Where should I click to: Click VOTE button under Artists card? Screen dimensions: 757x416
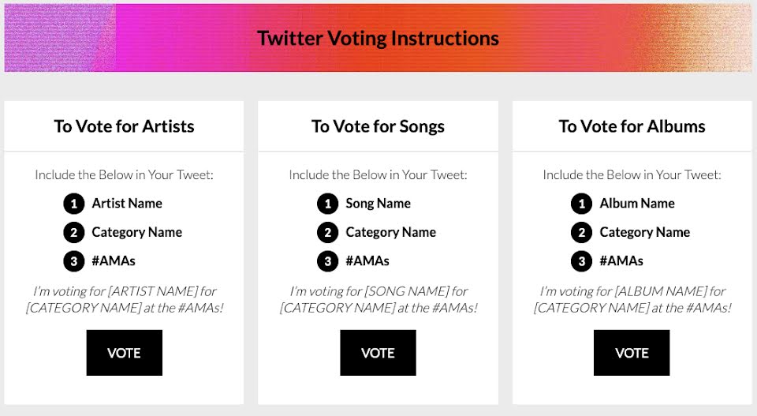pyautogui.click(x=124, y=353)
